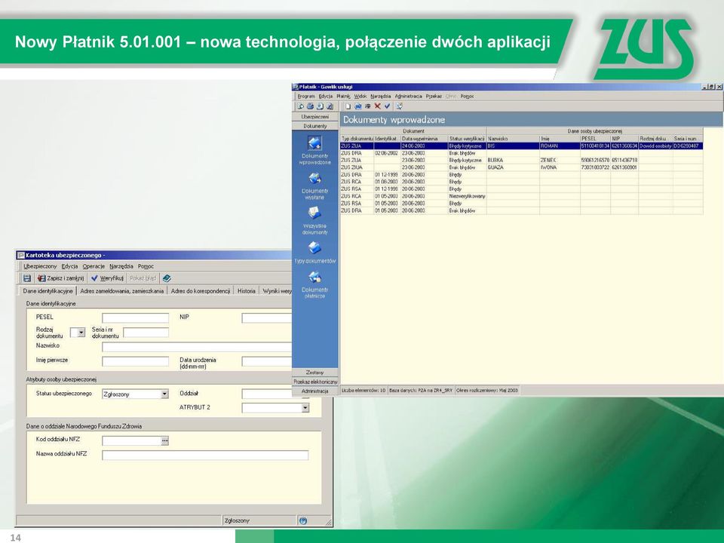Click the new blank document icon in Płatnik
The image size is (724, 543).
pyautogui.click(x=348, y=106)
